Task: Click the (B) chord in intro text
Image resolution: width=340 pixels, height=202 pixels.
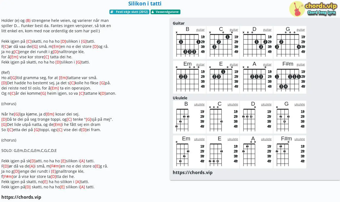Action: (x=28, y=21)
